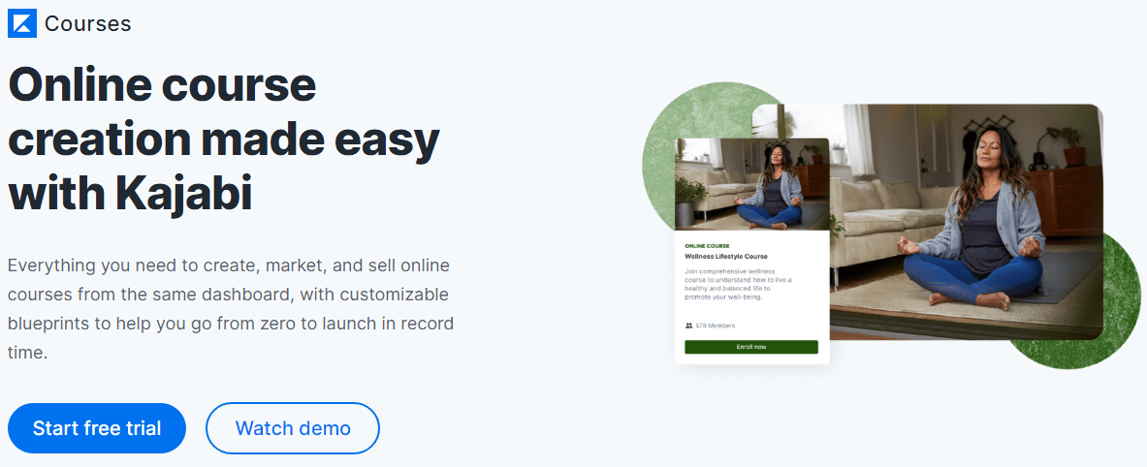The image size is (1147, 467).
Task: Start the free trial
Action: [97, 428]
